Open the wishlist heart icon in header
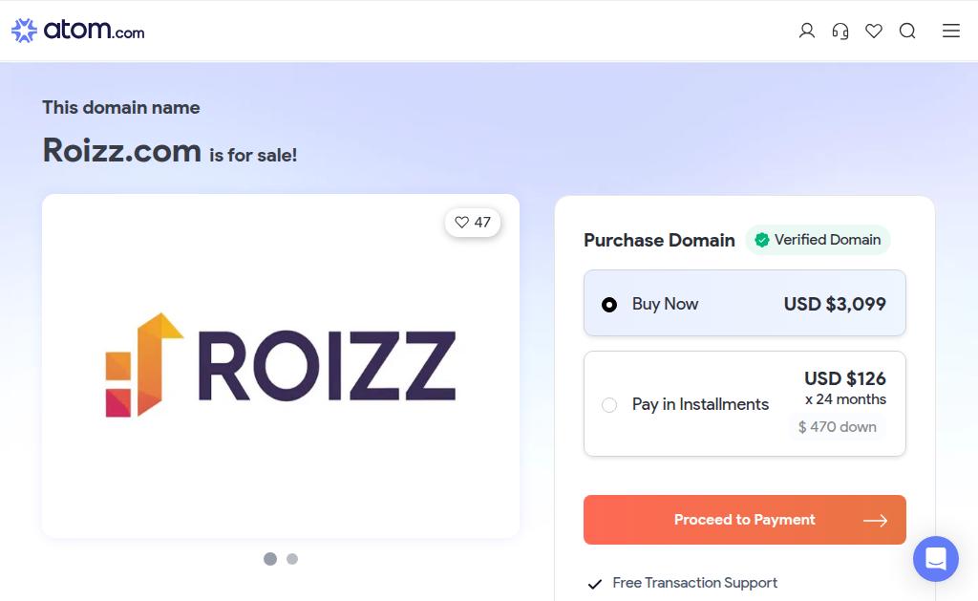 [874, 31]
